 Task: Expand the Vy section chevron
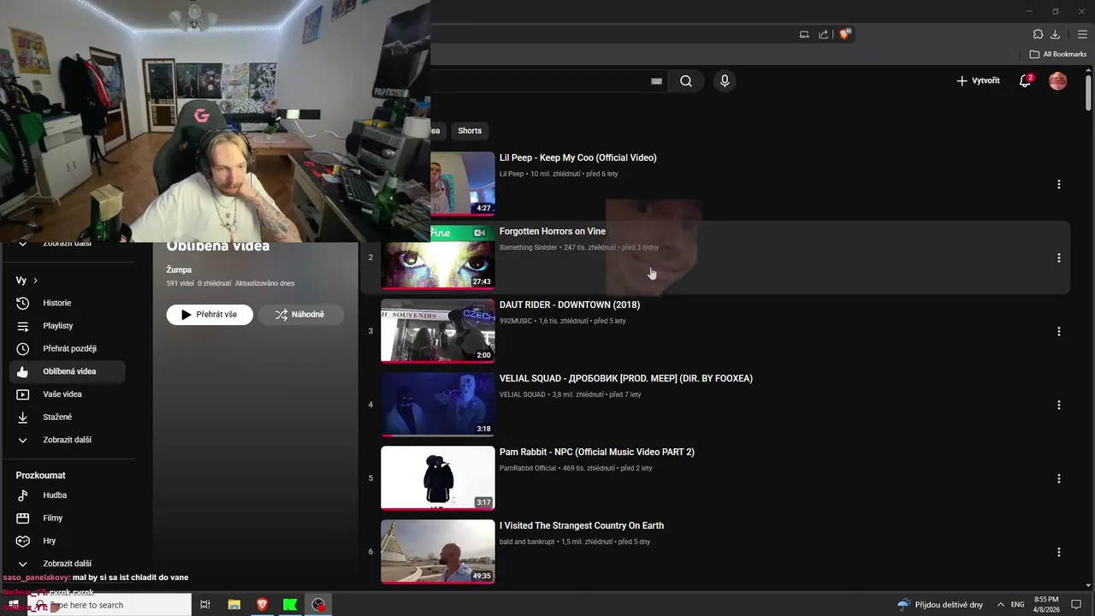(x=35, y=281)
